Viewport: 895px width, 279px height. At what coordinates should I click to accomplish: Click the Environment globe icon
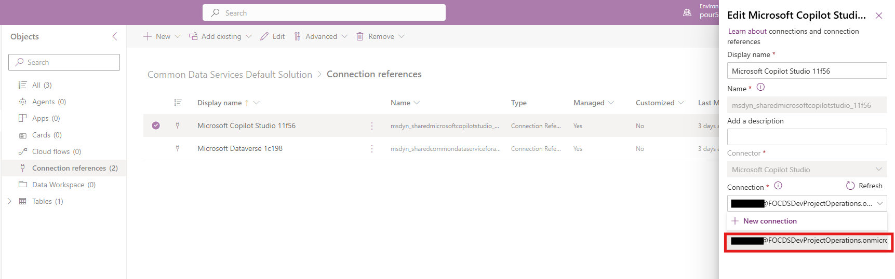687,12
